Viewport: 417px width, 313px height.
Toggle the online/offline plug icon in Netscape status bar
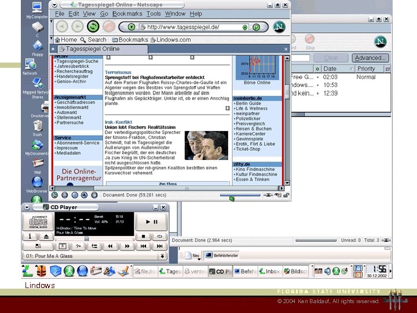pyautogui.click(x=268, y=195)
